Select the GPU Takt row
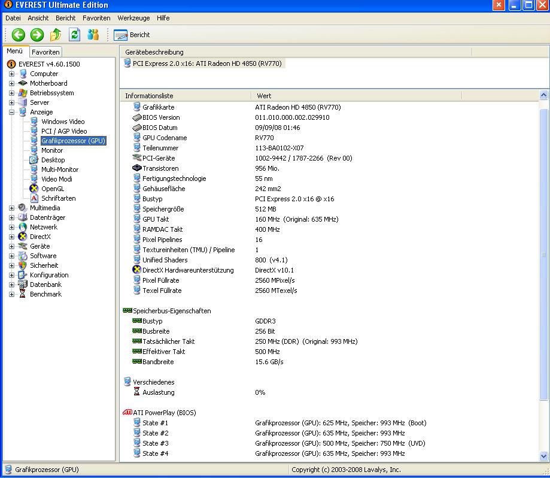550x478 pixels. (x=329, y=219)
